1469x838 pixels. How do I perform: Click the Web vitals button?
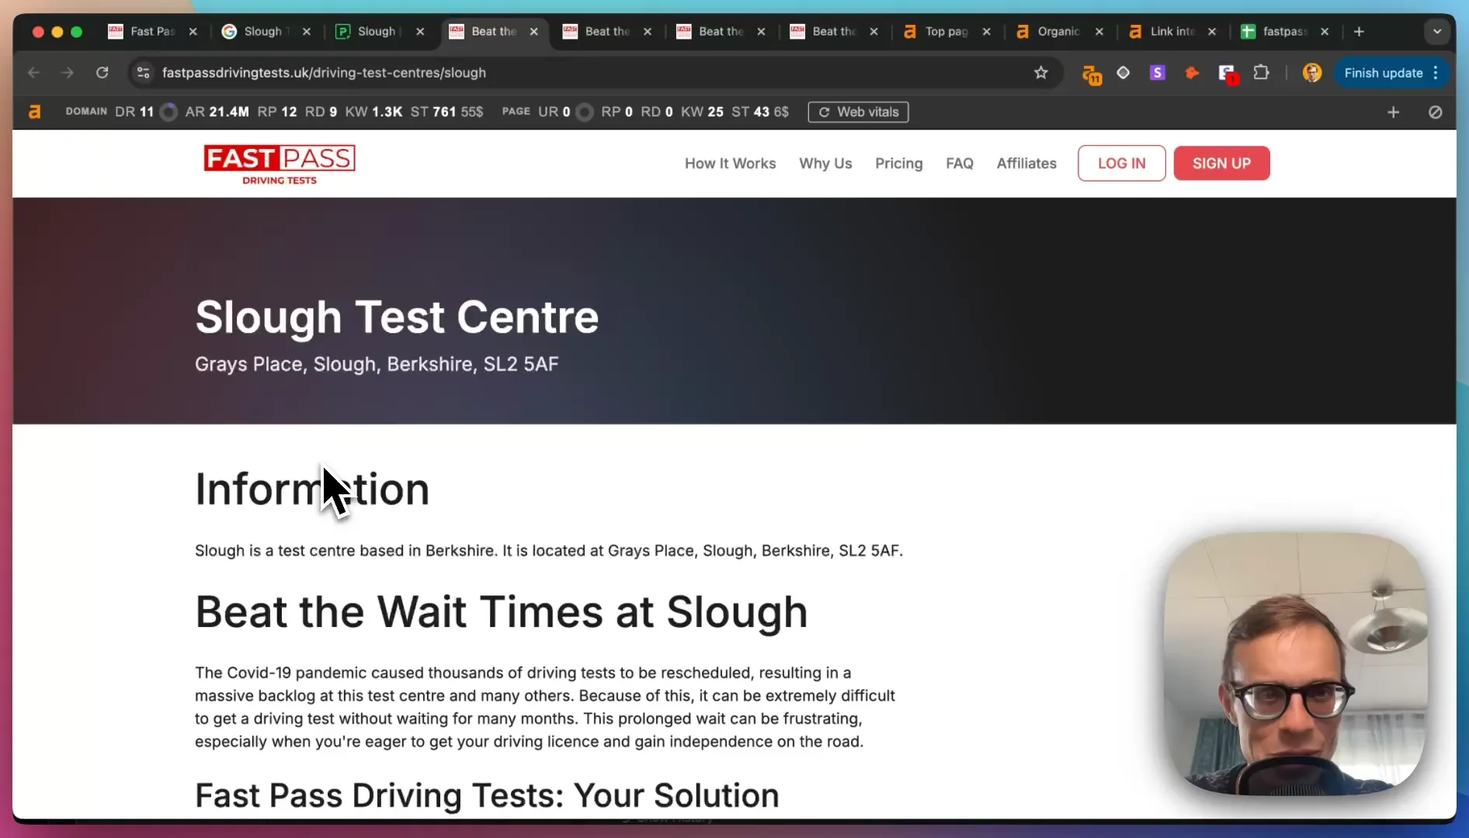(x=858, y=112)
